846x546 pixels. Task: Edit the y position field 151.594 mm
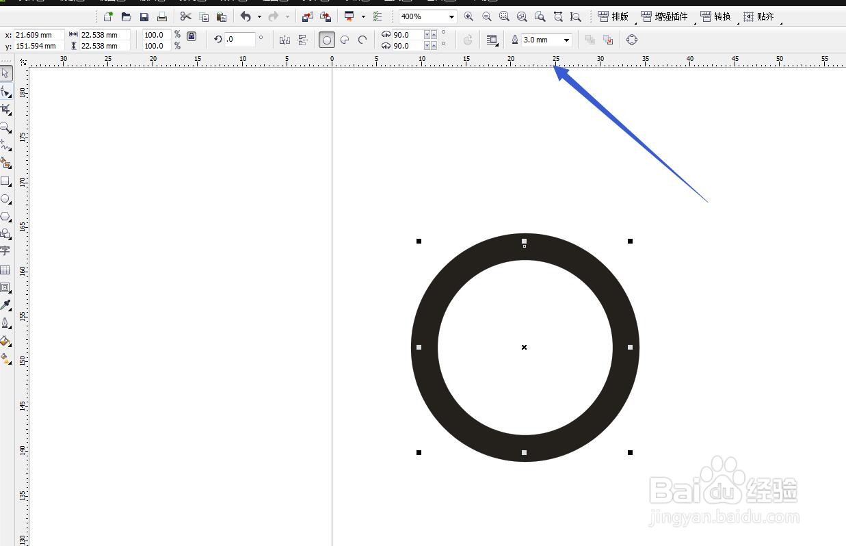[39, 46]
